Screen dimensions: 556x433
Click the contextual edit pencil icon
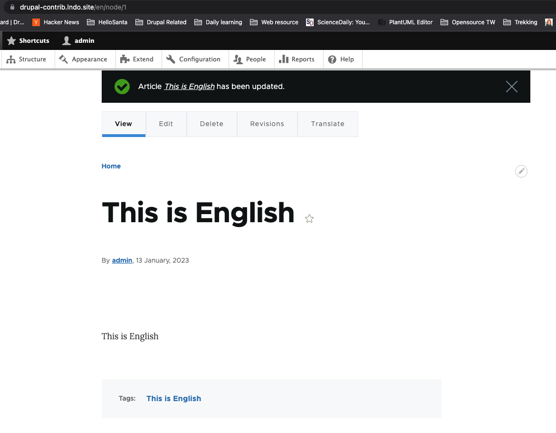(x=521, y=171)
